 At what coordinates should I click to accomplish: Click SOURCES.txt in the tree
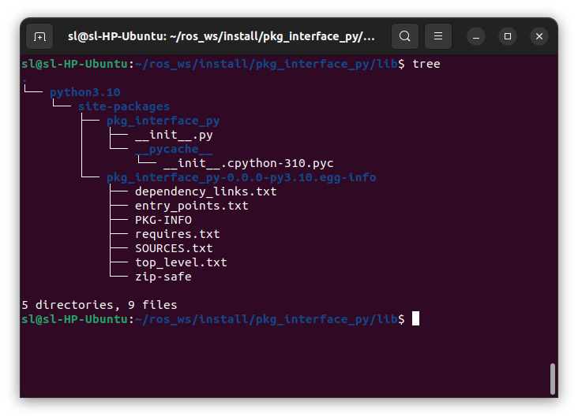(174, 248)
